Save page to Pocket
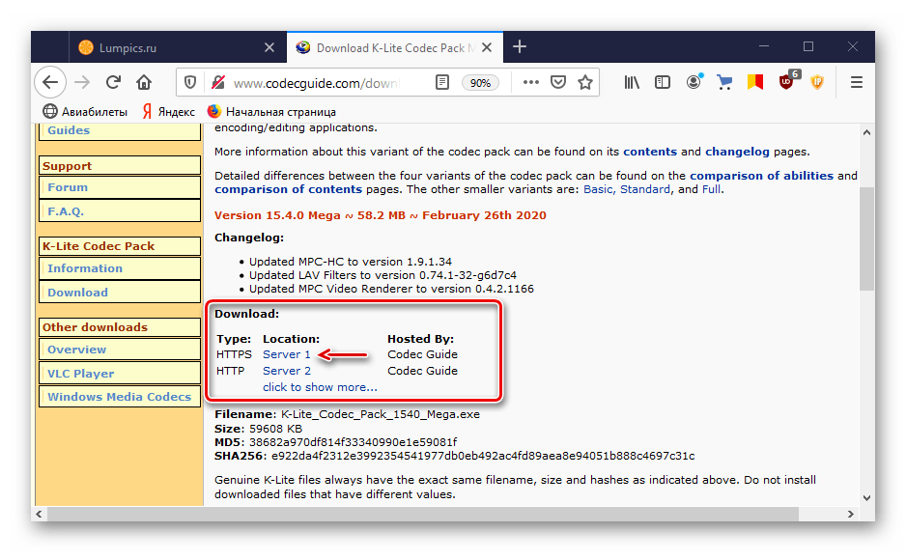This screenshot has width=906, height=560. 558,83
